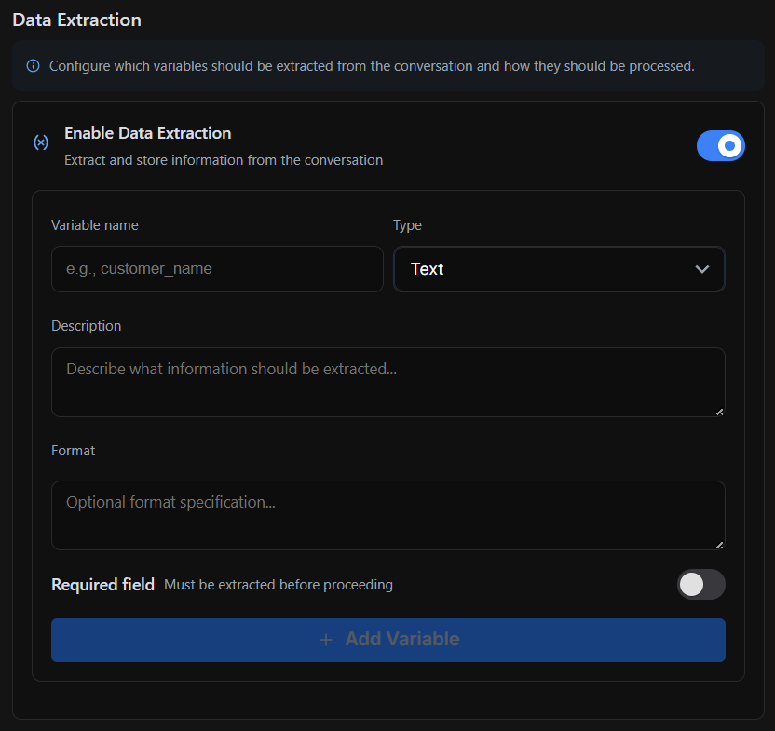Click the "Variable name" field label
The image size is (775, 731).
pyautogui.click(x=95, y=225)
